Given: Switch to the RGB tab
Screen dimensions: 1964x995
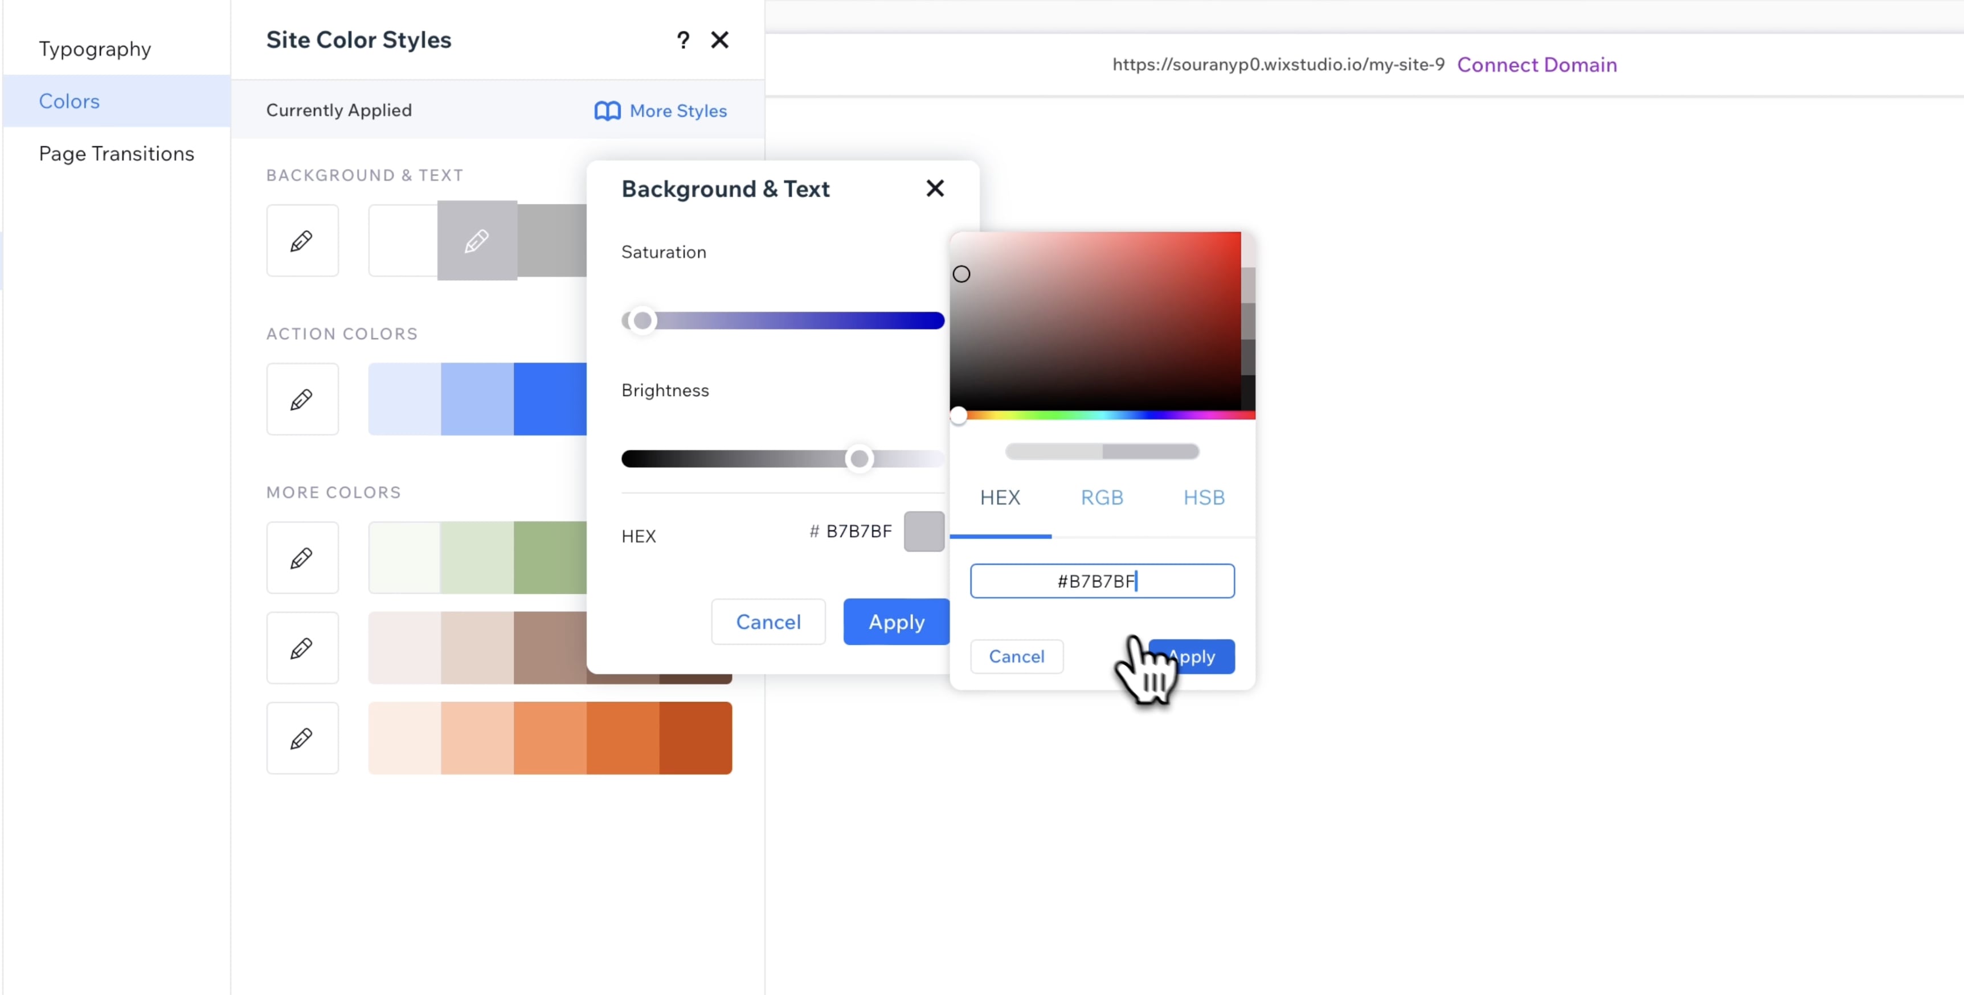Looking at the screenshot, I should (1102, 497).
